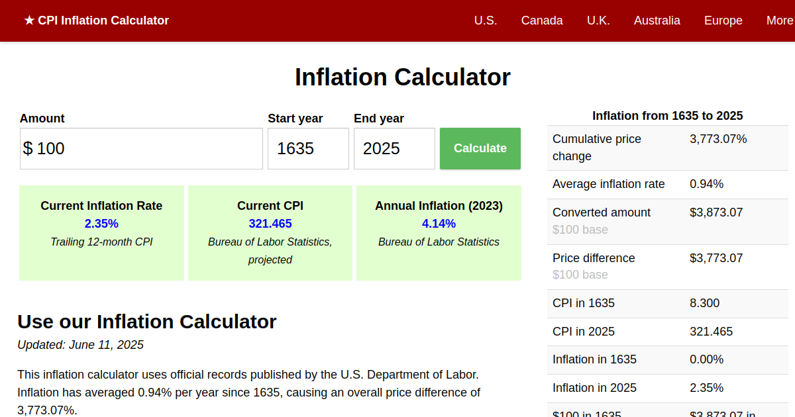Open the Australia navigation link
The image size is (795, 417).
[x=657, y=21]
